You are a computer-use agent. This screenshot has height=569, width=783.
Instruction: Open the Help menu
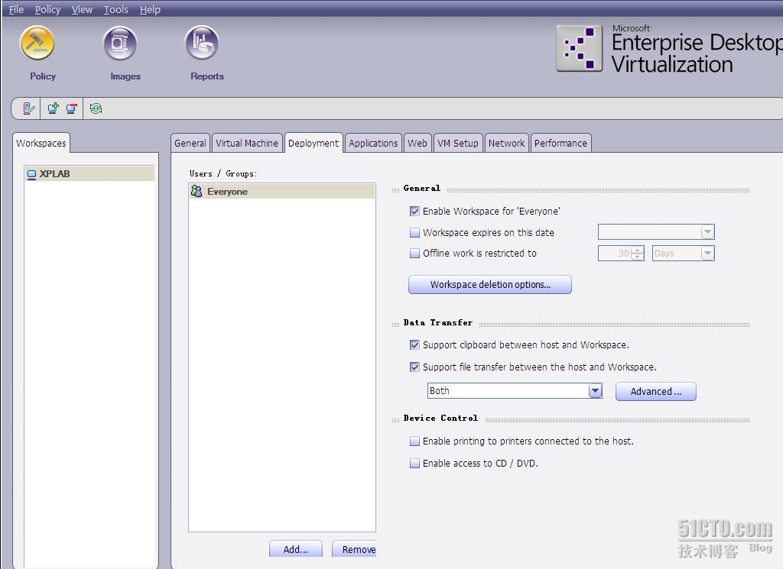(x=150, y=9)
